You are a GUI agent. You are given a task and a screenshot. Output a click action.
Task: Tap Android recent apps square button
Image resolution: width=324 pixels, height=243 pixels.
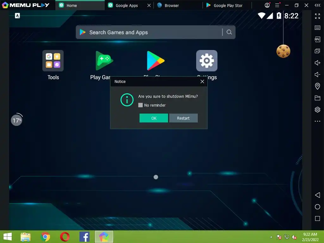point(317,218)
